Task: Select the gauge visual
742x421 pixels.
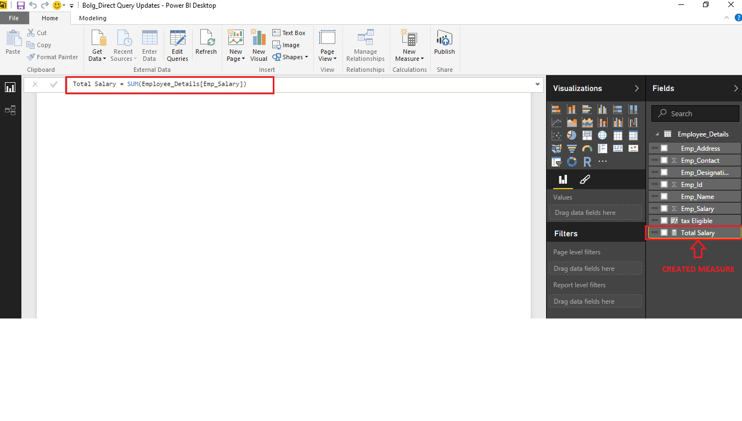Action: (x=587, y=149)
